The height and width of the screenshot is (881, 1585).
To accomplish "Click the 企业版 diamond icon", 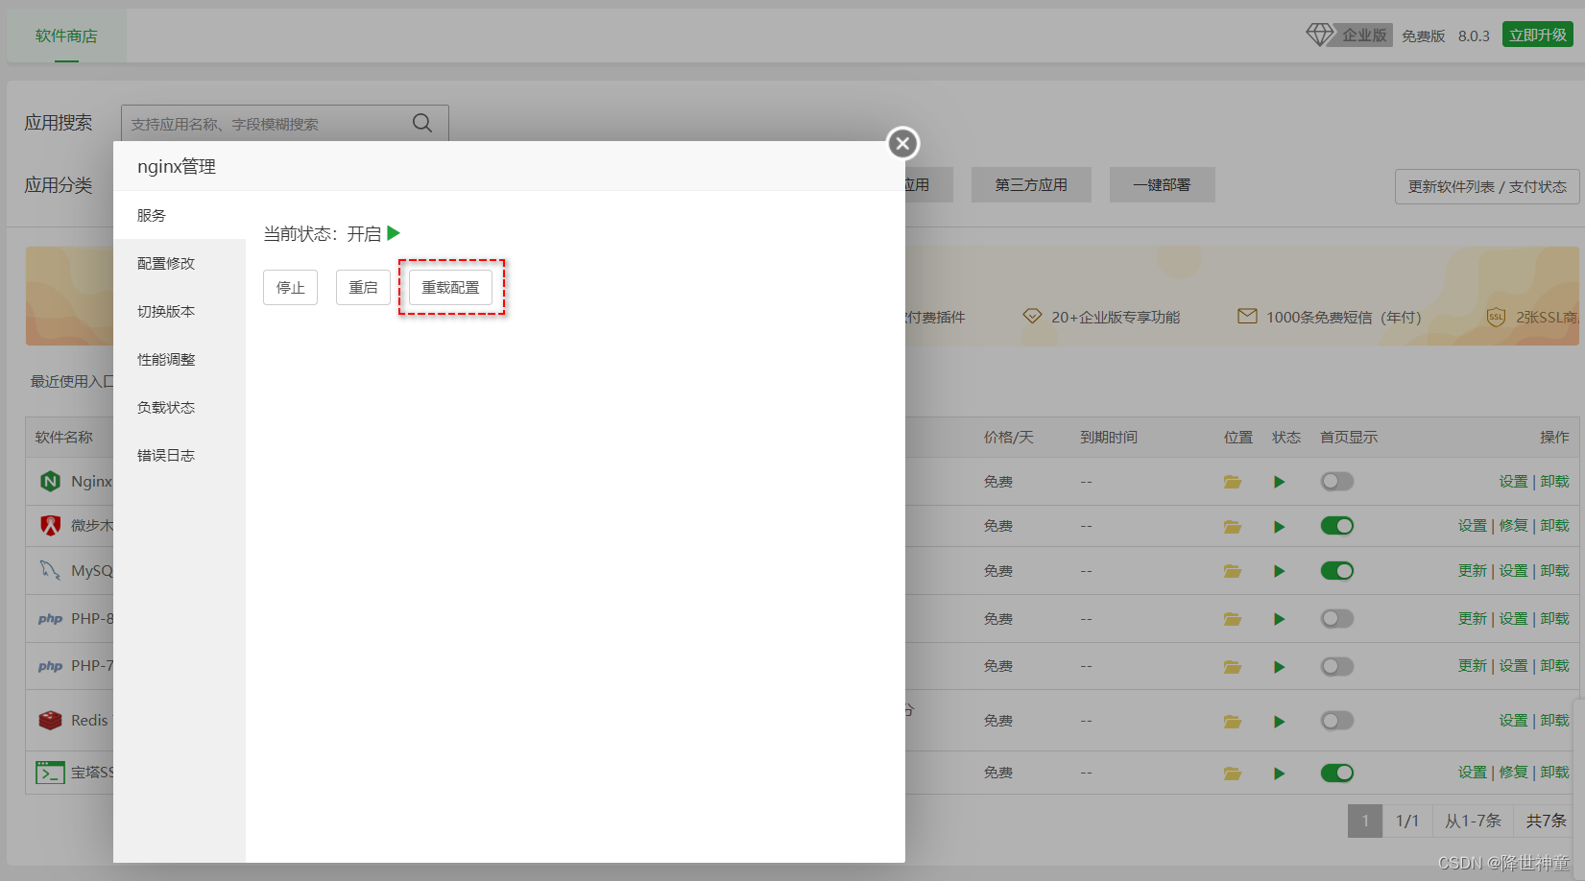I will (x=1320, y=35).
